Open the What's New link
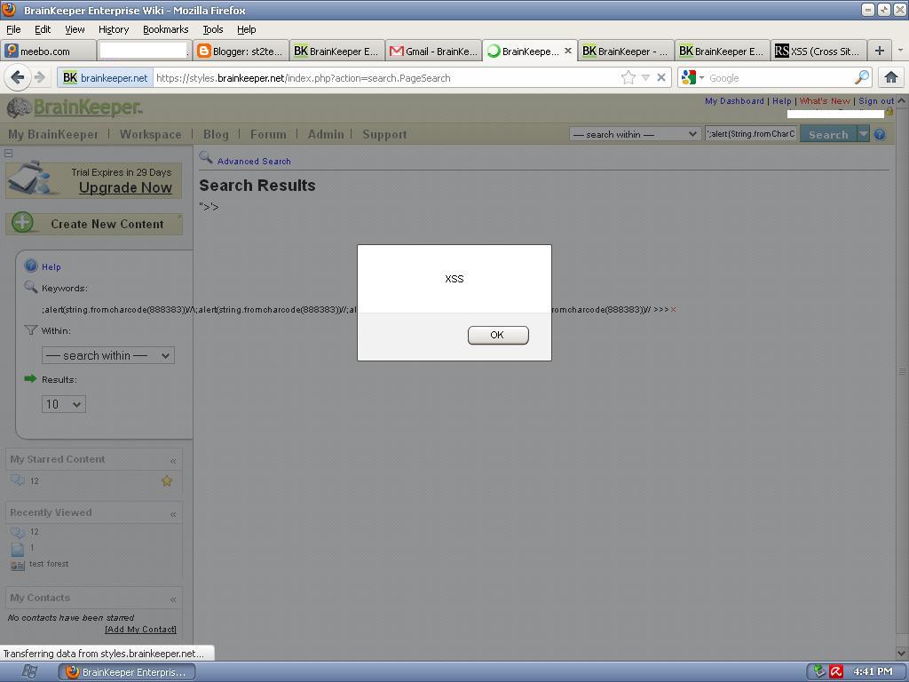The height and width of the screenshot is (682, 909). click(825, 101)
